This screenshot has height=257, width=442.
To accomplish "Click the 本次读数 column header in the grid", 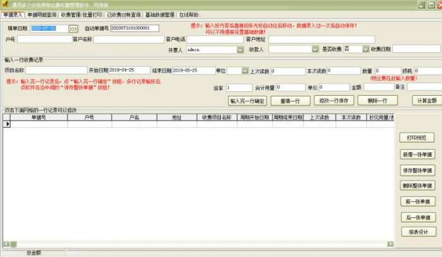I will (x=351, y=117).
